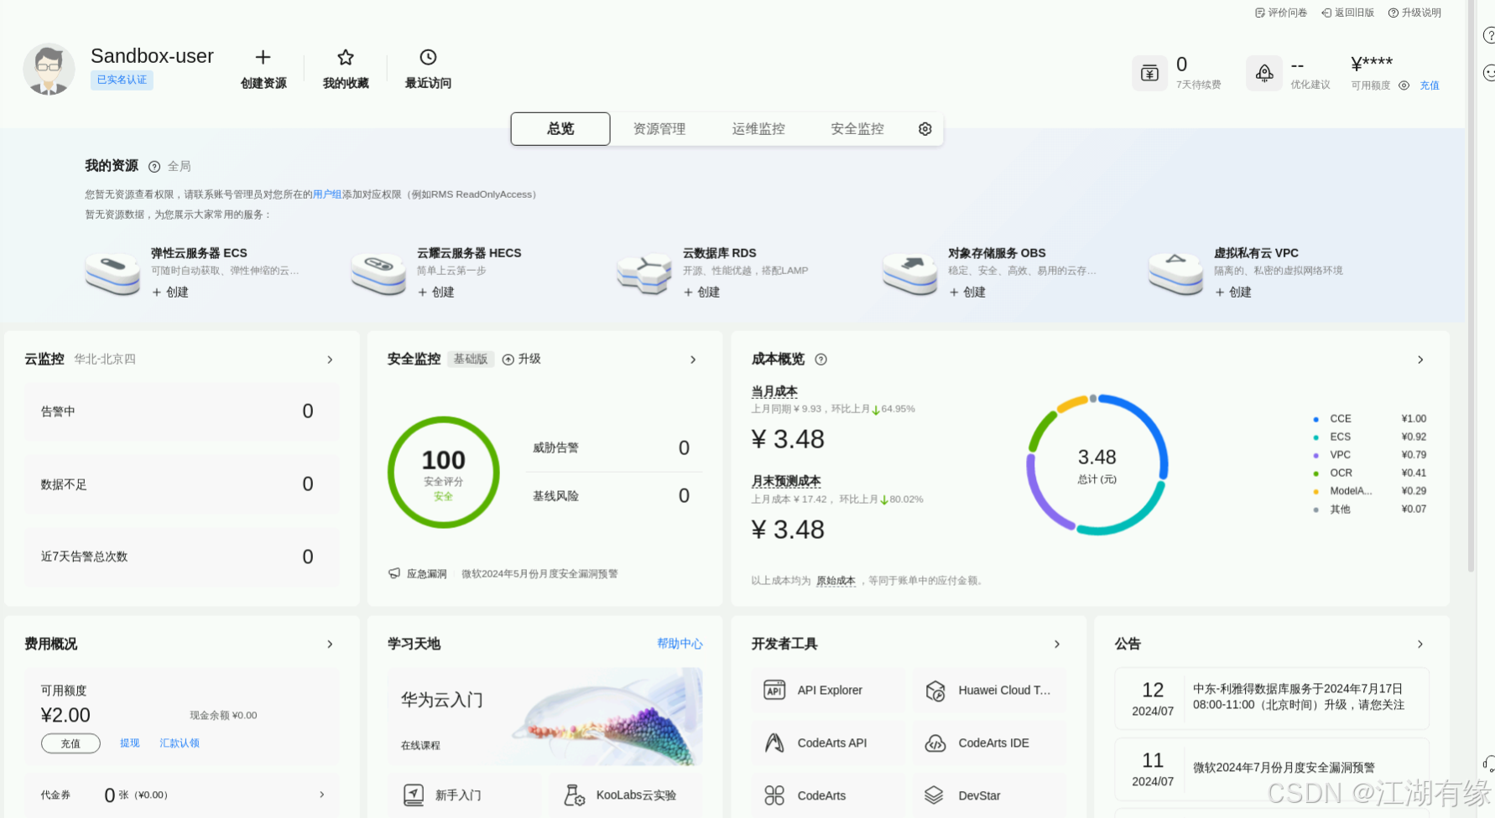This screenshot has width=1495, height=818.
Task: Click the 云数据库 RDS icon
Action: [644, 272]
